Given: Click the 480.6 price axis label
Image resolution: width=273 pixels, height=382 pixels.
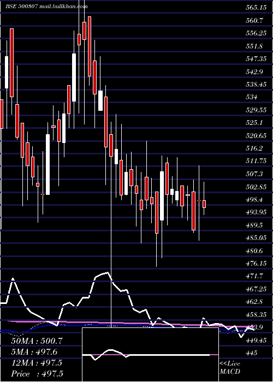Looking at the screenshot, I should [254, 250].
